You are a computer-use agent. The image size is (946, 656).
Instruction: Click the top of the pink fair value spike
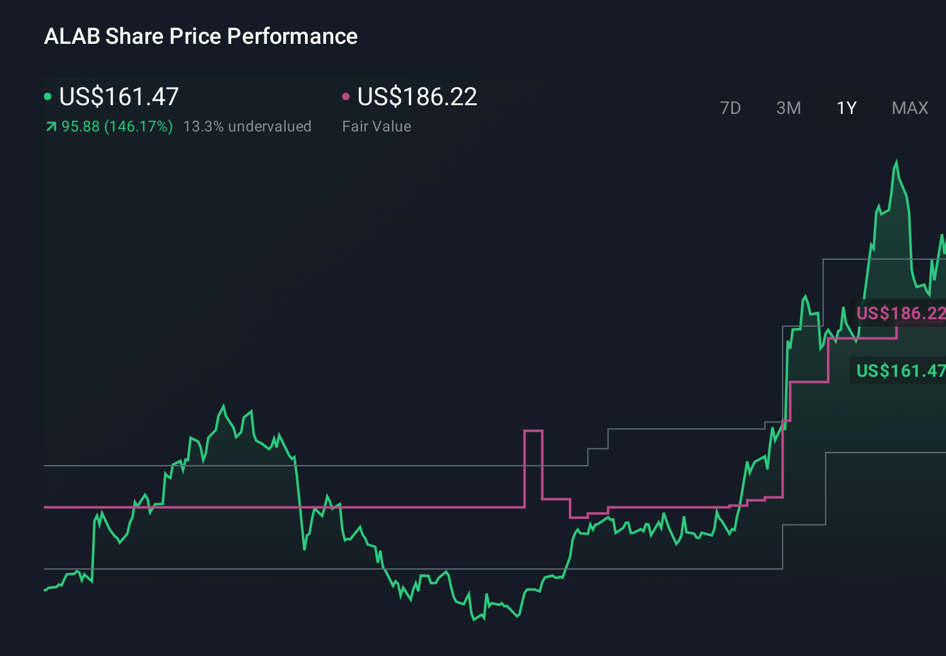pyautogui.click(x=533, y=431)
